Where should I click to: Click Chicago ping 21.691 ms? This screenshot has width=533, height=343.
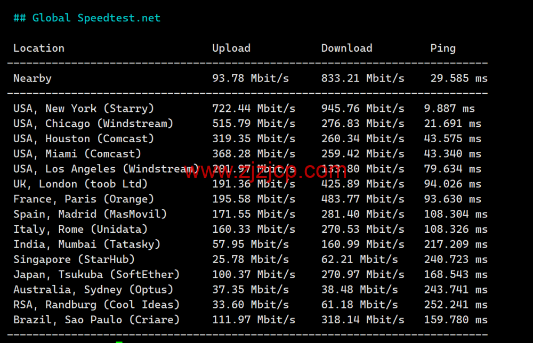click(x=453, y=124)
